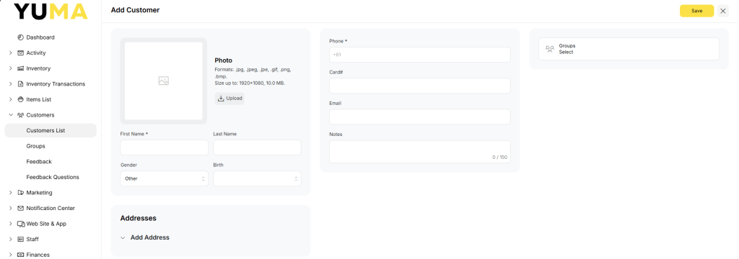Click the Items List menu label
This screenshot has width=739, height=259.
click(39, 100)
